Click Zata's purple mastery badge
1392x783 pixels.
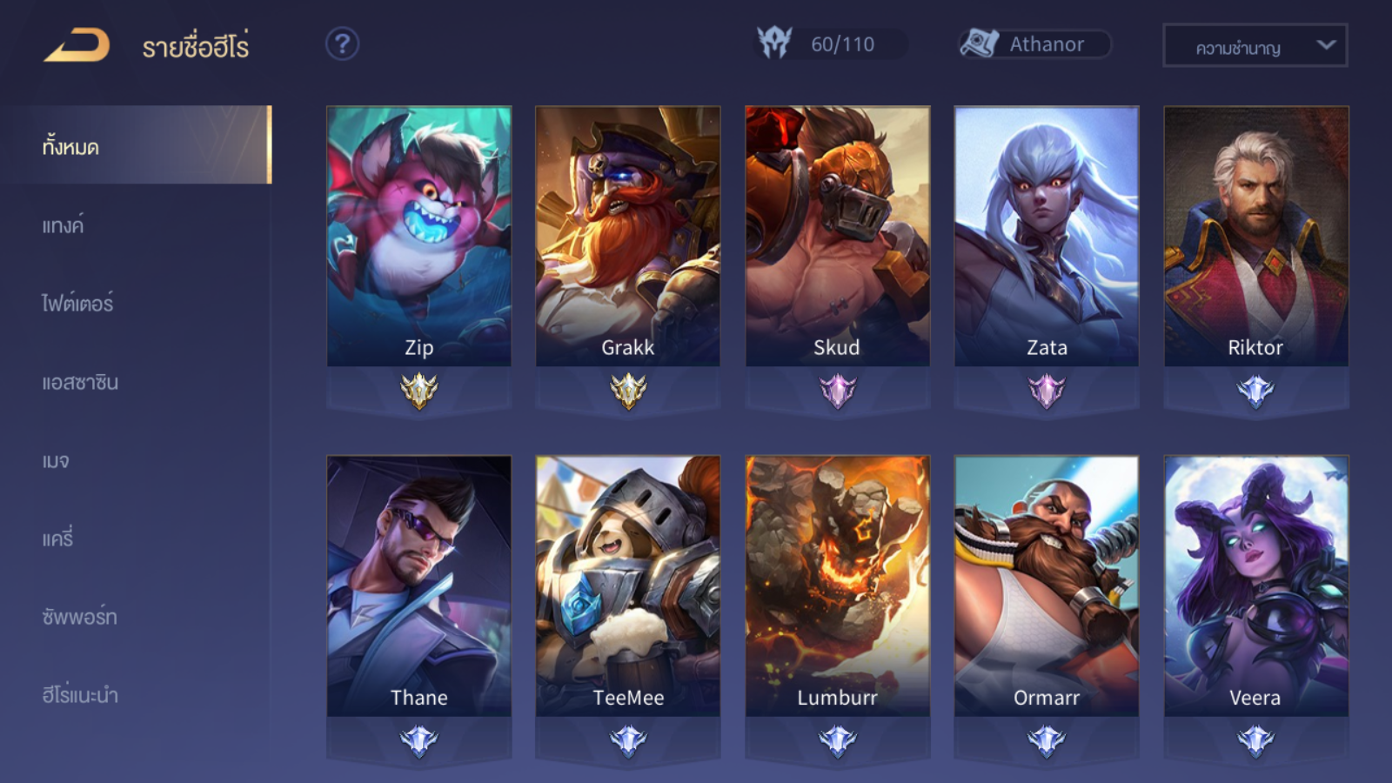click(1047, 391)
